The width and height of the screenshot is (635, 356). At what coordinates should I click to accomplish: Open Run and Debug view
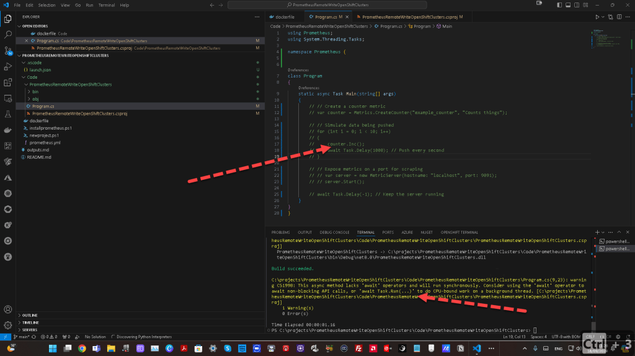pos(7,66)
